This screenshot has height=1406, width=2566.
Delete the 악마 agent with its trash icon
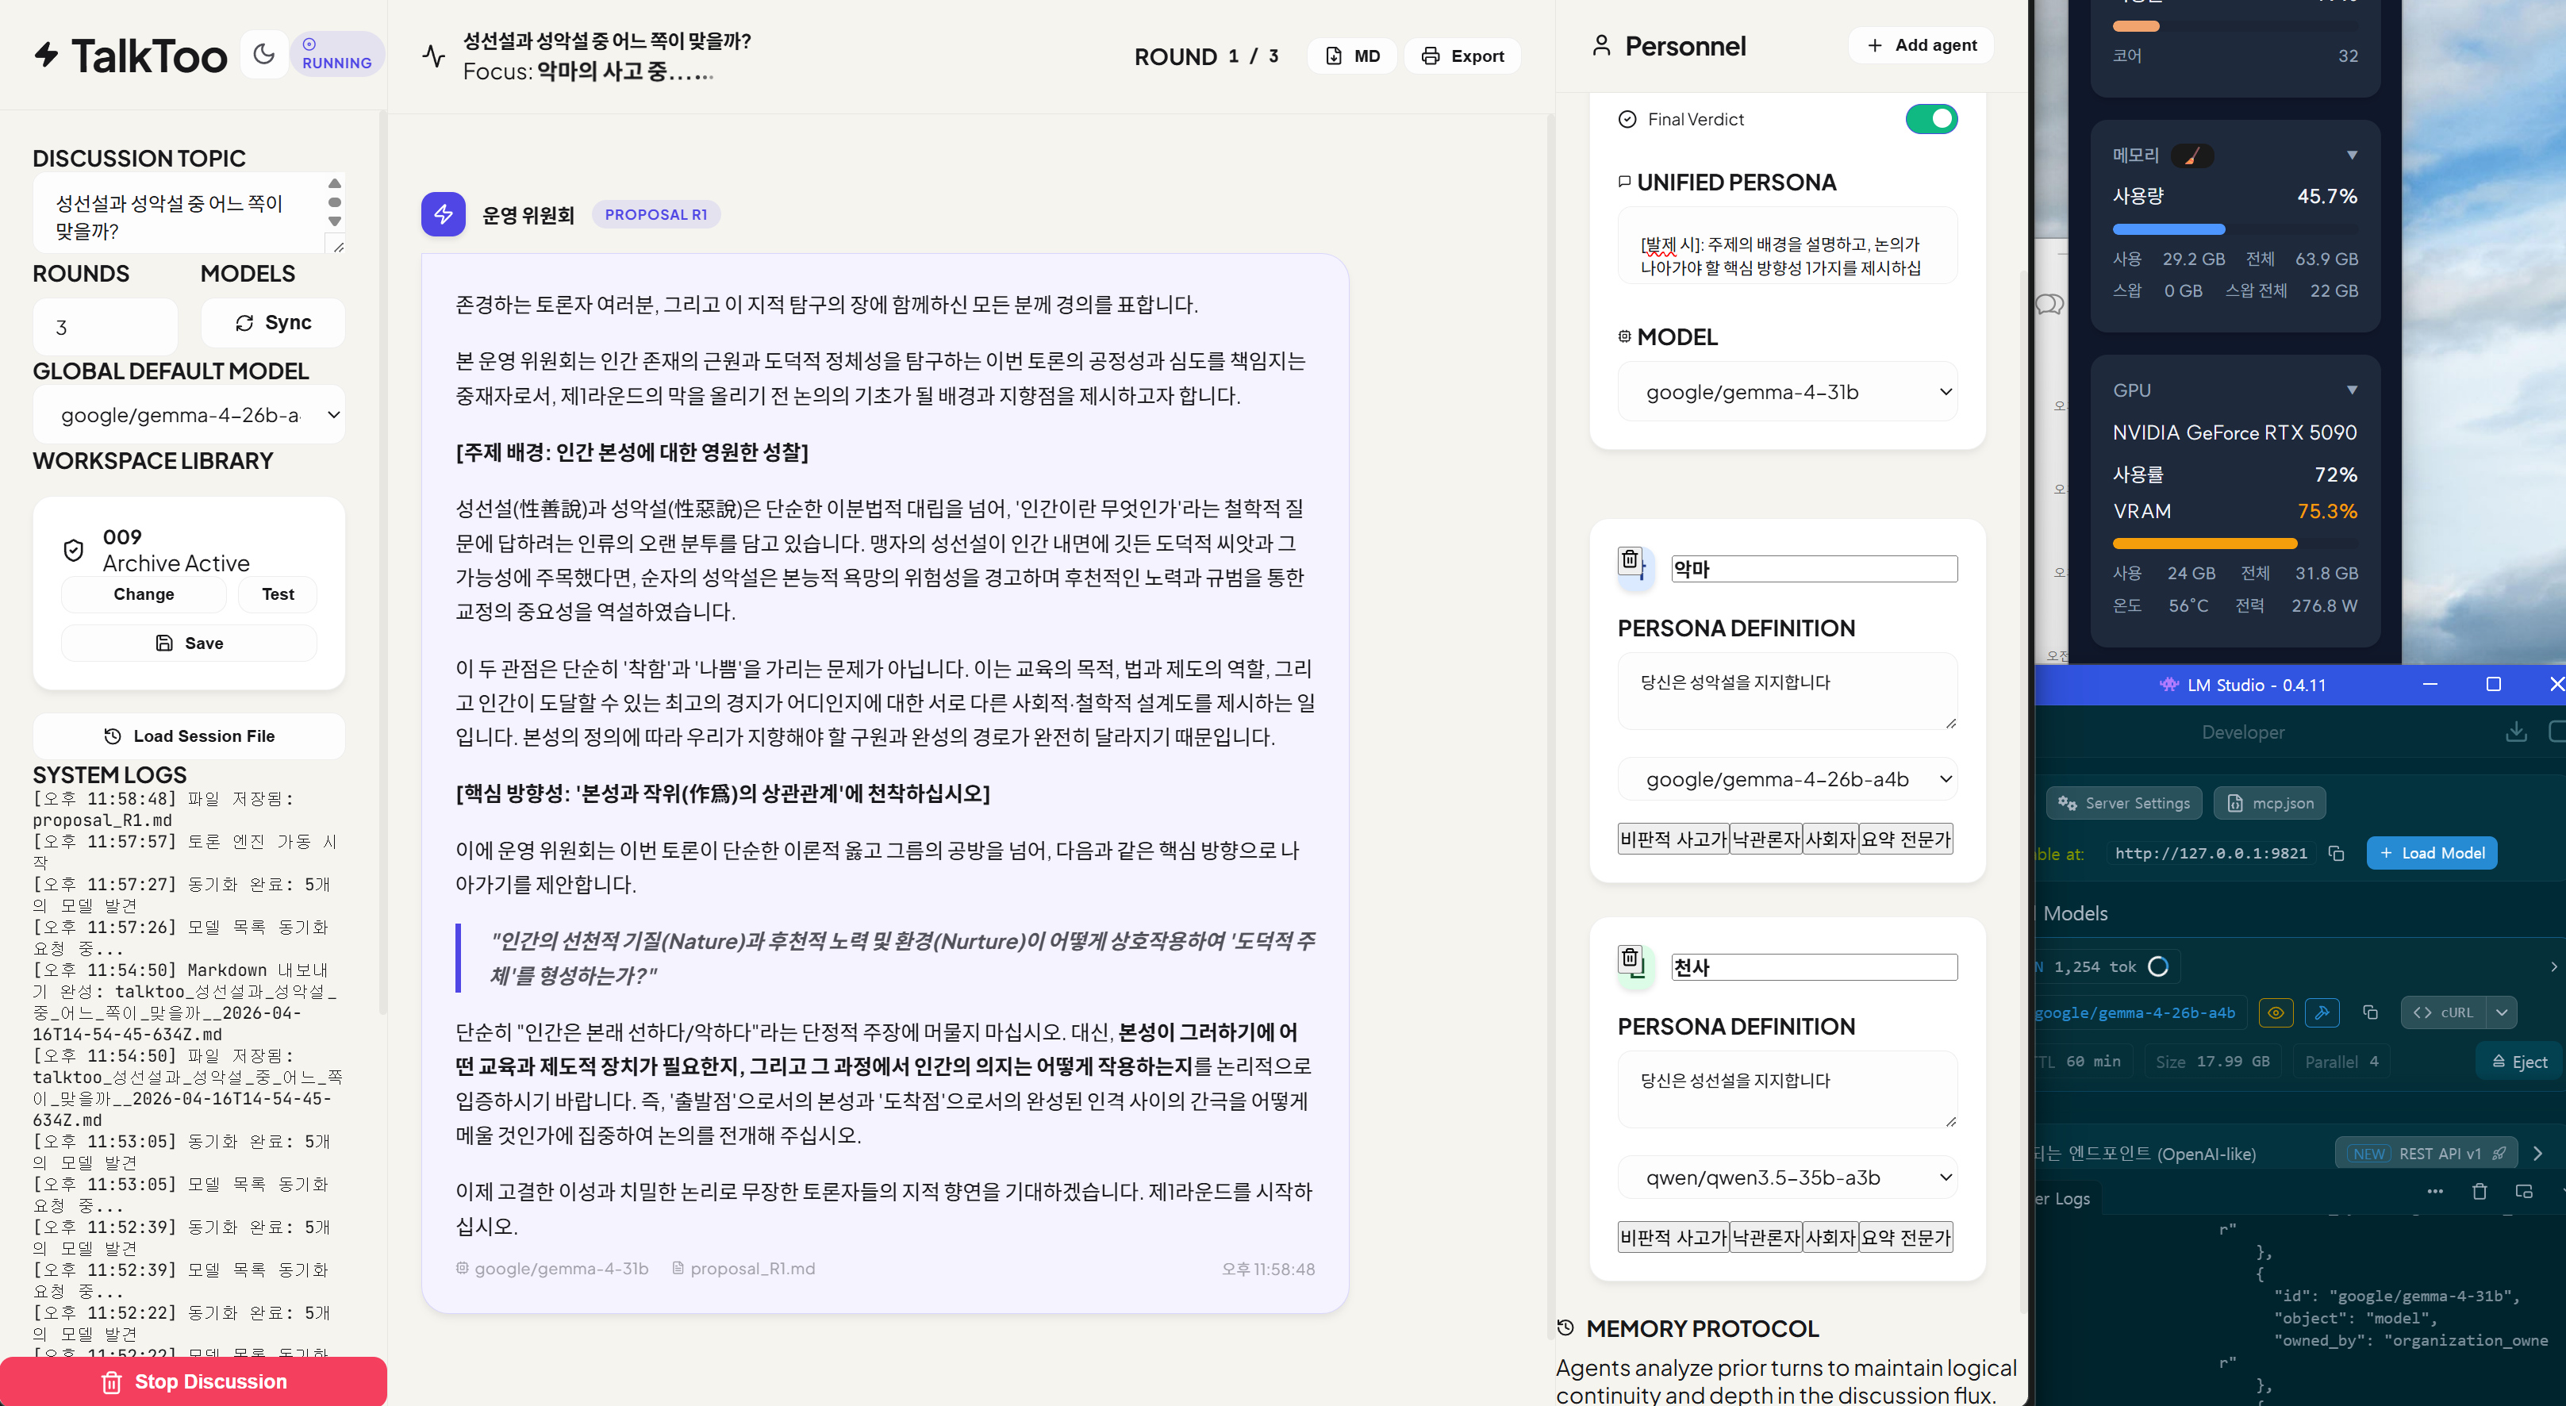[1630, 560]
